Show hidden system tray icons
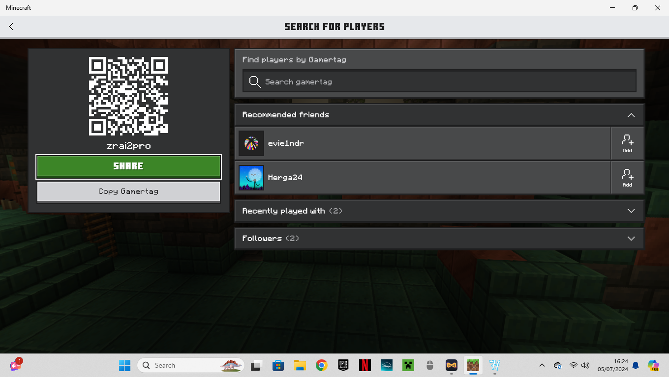Image resolution: width=669 pixels, height=377 pixels. [542, 365]
